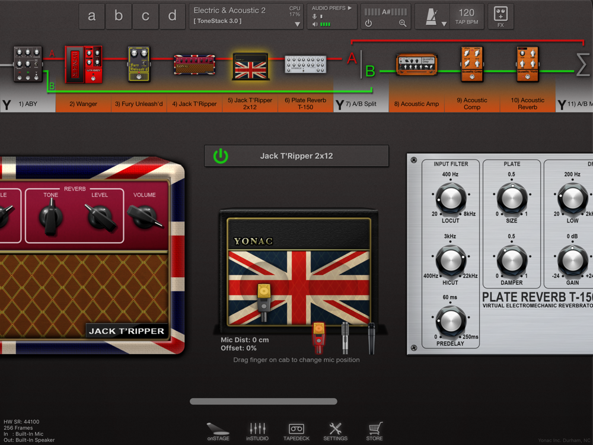Select the Fury Unleash'd pedal image
The width and height of the screenshot is (593, 445).
pyautogui.click(x=139, y=64)
